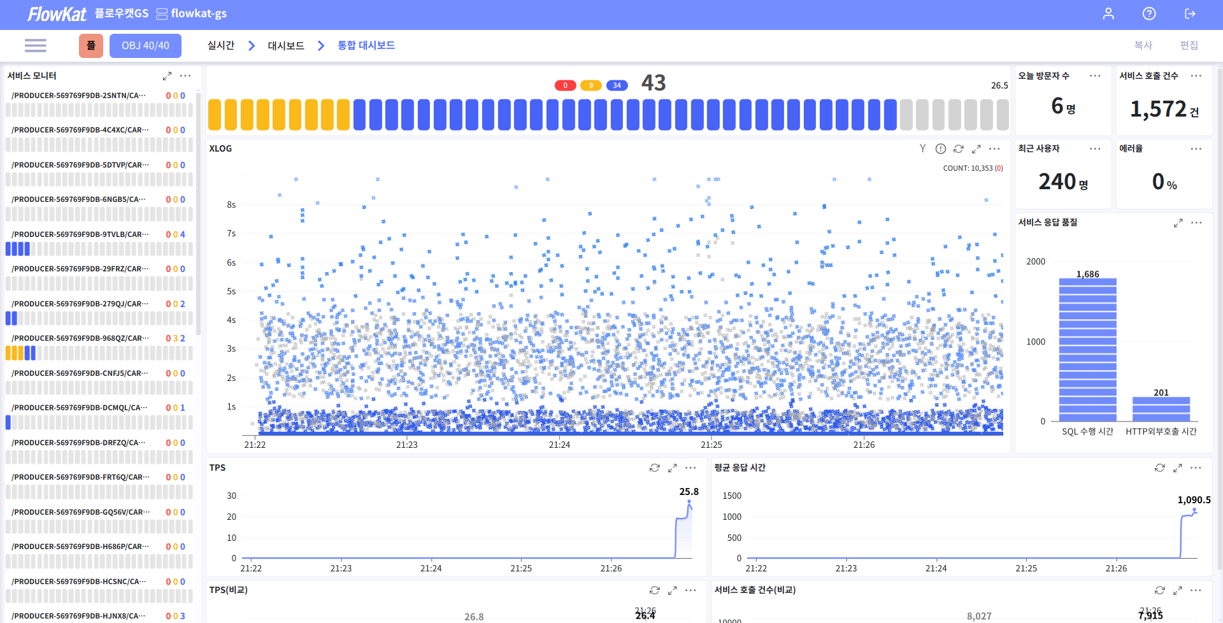Screen dimensions: 1223x623
Task: Maximize the 서비스 응답 품질 panel
Action: tap(1178, 222)
